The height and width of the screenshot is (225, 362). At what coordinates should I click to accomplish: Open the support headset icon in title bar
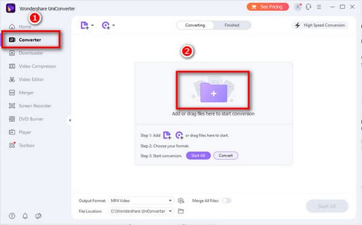click(x=308, y=7)
